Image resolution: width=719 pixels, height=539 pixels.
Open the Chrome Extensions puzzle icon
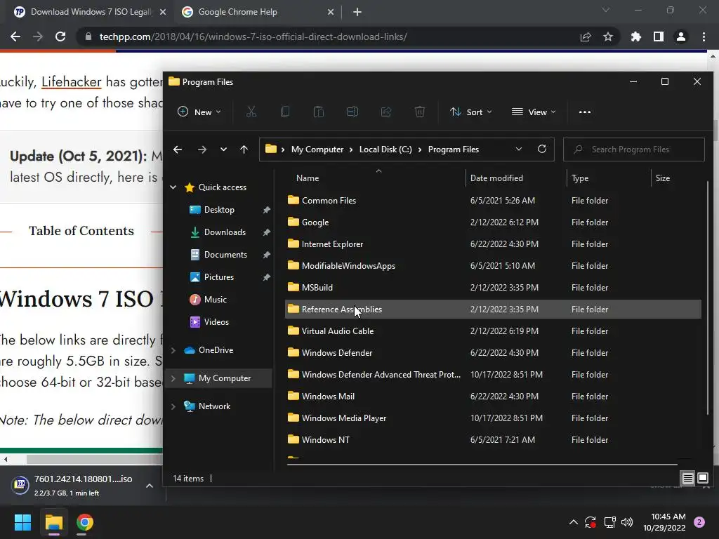tap(635, 36)
